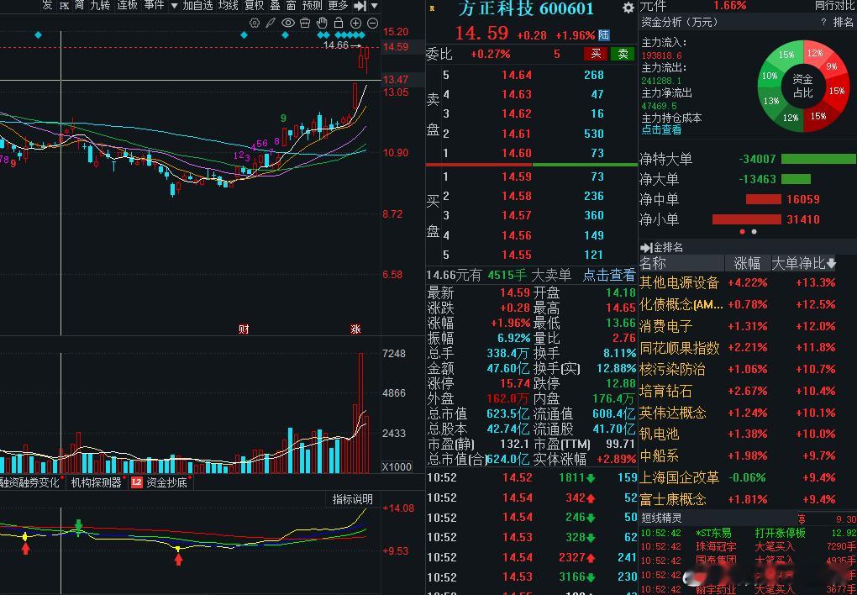Click the R margin trading badge
Screen dimensions: 857x595
pos(433,8)
